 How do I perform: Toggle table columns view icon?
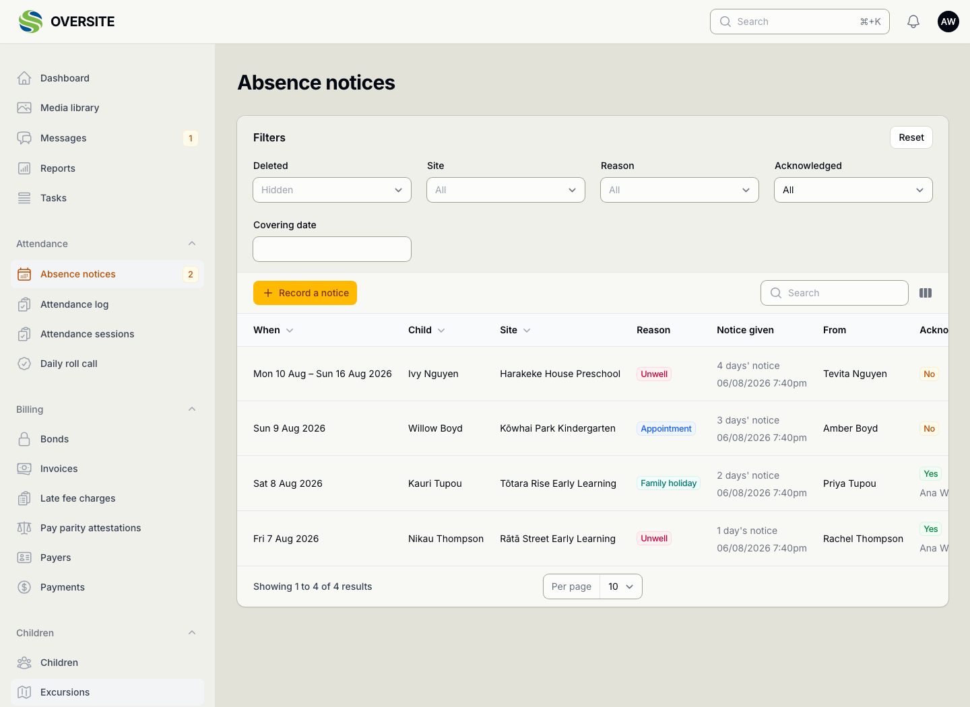[x=926, y=293]
